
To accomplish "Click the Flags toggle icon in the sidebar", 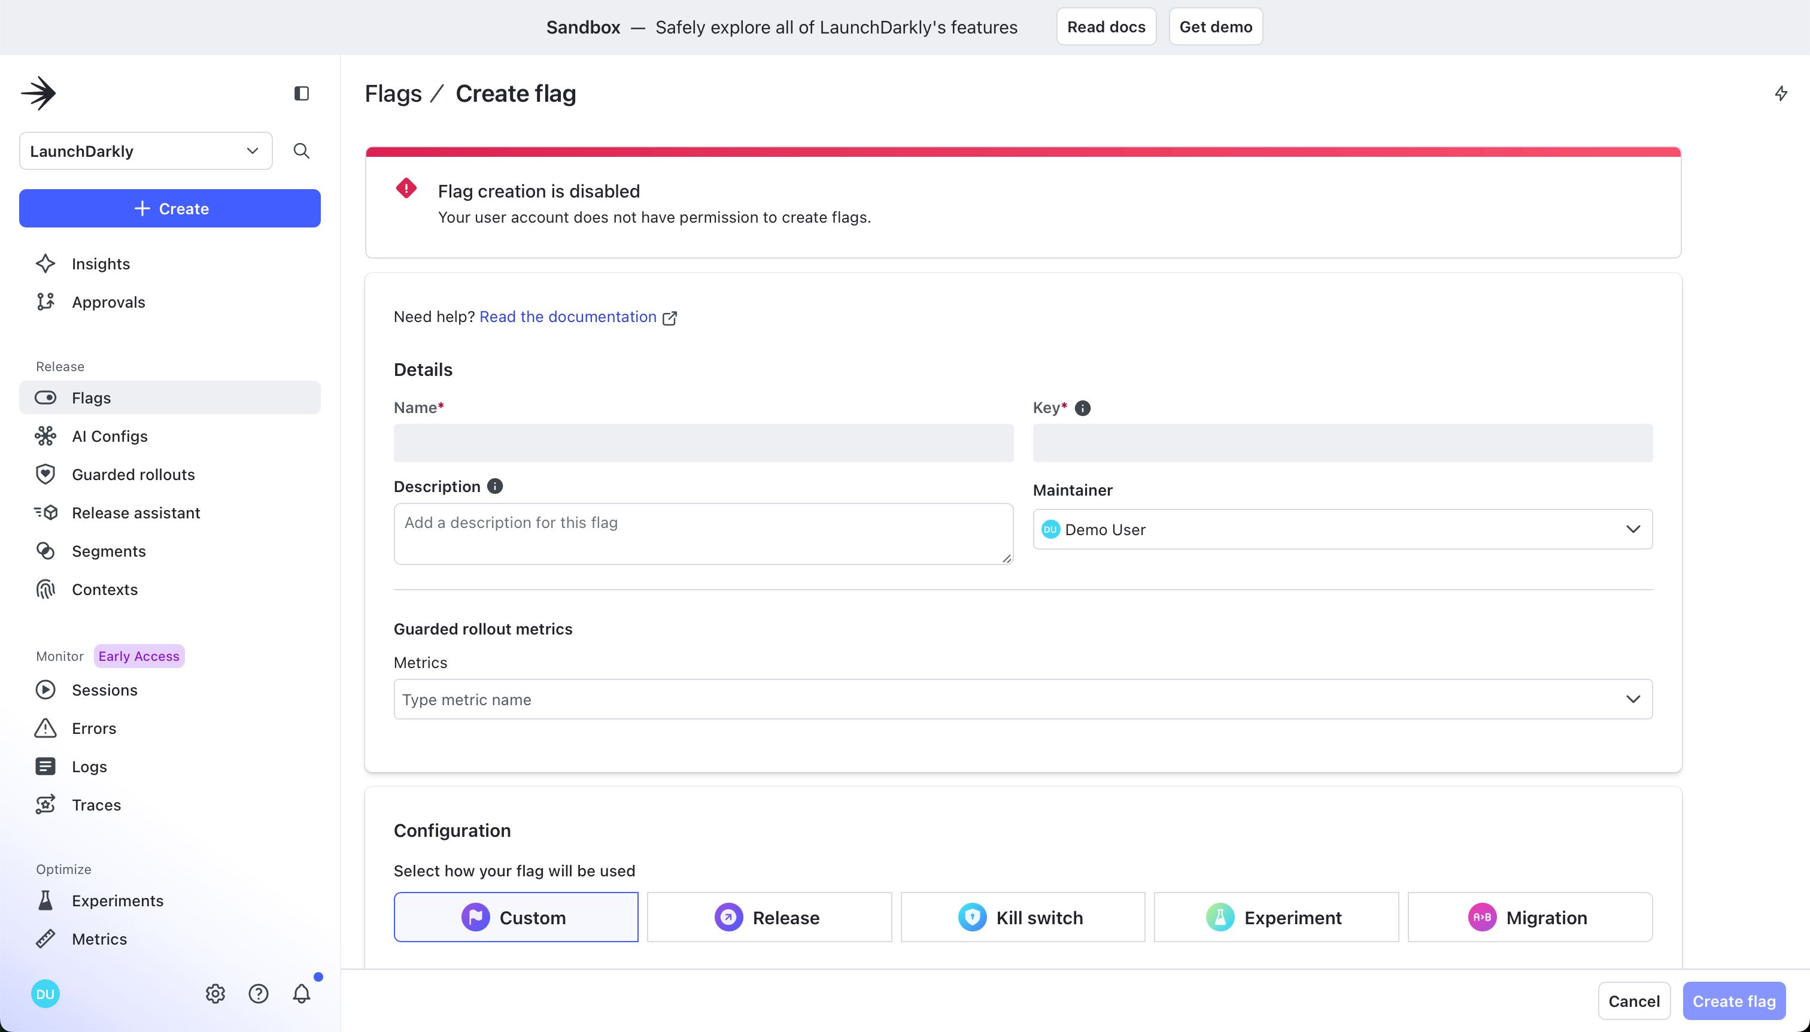I will coord(45,397).
